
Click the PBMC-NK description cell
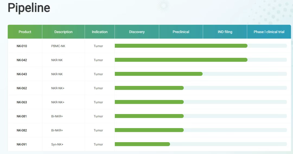click(58, 46)
